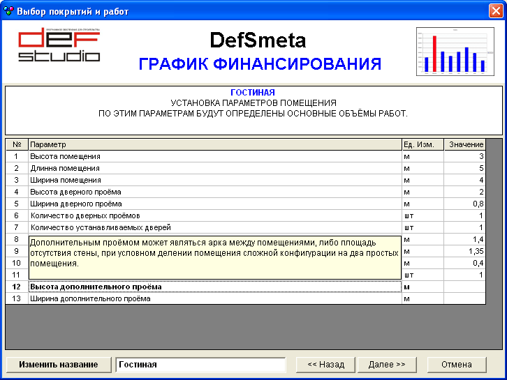Close the Выбор покрытий и работ window
This screenshot has width=507, height=380.
[496, 11]
